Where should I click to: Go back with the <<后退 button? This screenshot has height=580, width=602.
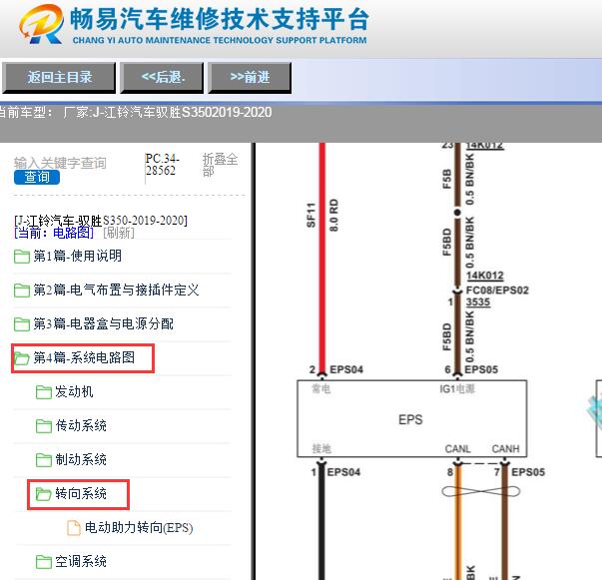(x=162, y=78)
